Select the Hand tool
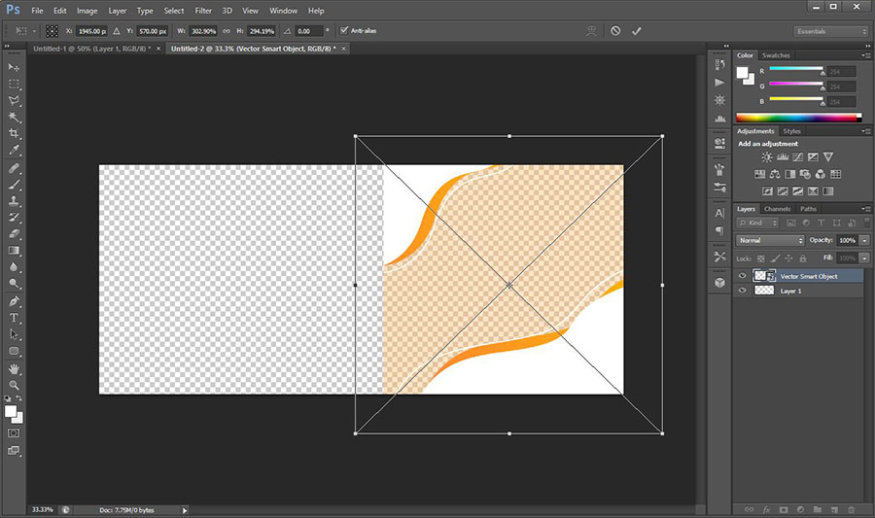 click(14, 368)
